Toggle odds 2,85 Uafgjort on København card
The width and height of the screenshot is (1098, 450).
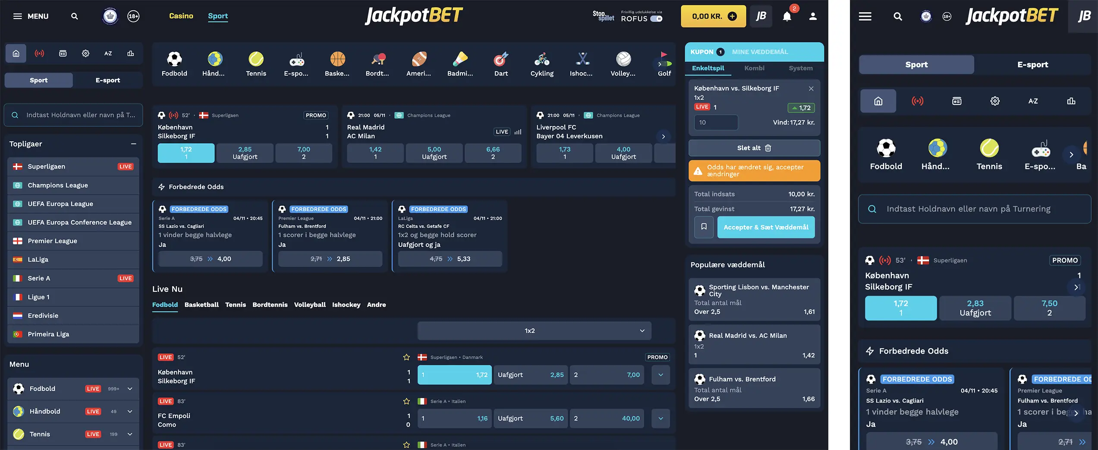click(x=245, y=153)
